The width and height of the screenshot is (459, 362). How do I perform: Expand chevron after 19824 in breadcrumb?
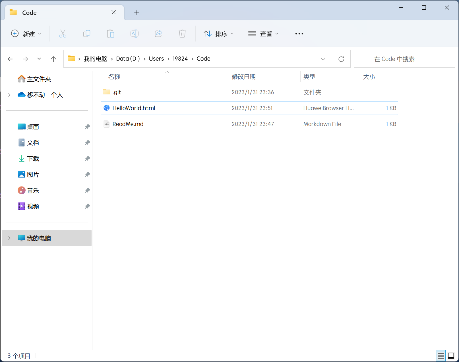point(193,59)
